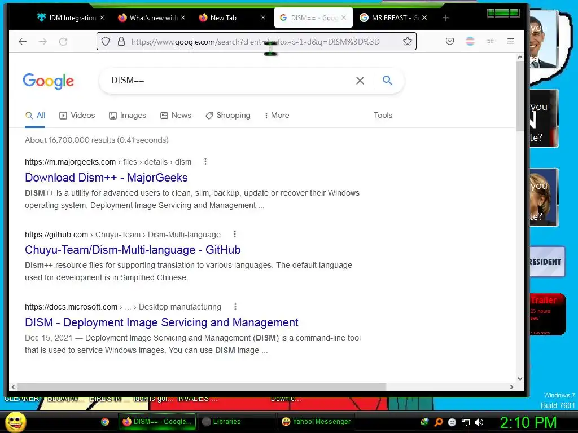Open the Firefox hamburger menu
This screenshot has height=433, width=578.
[x=510, y=41]
